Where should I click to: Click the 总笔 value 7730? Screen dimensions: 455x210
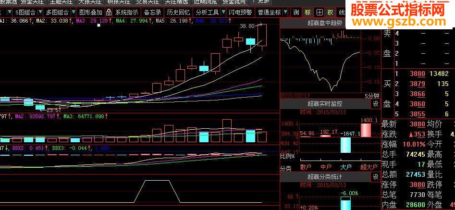418,194
